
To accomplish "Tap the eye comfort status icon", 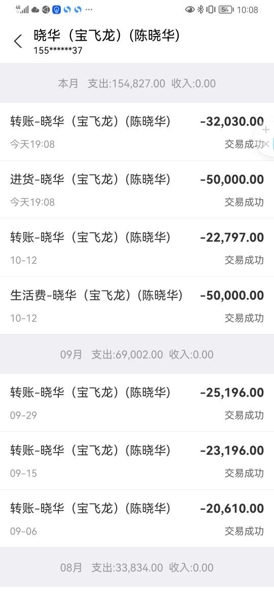I will point(190,10).
